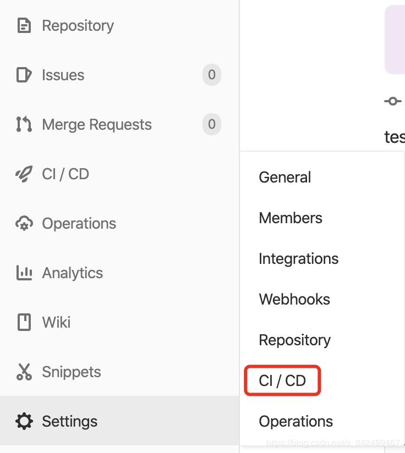
Task: Open Repository settings from the flyout
Action: coord(294,340)
